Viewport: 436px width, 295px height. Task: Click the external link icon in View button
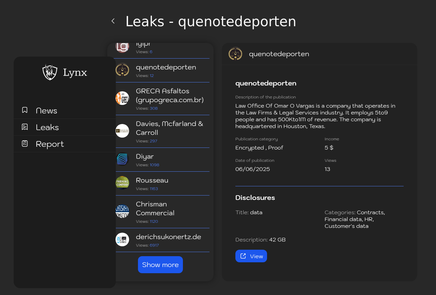pos(243,256)
